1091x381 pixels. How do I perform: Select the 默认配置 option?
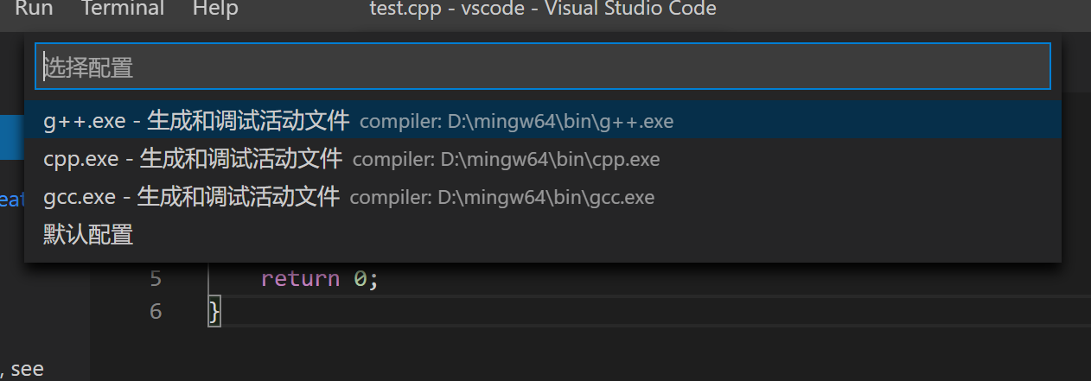(88, 234)
